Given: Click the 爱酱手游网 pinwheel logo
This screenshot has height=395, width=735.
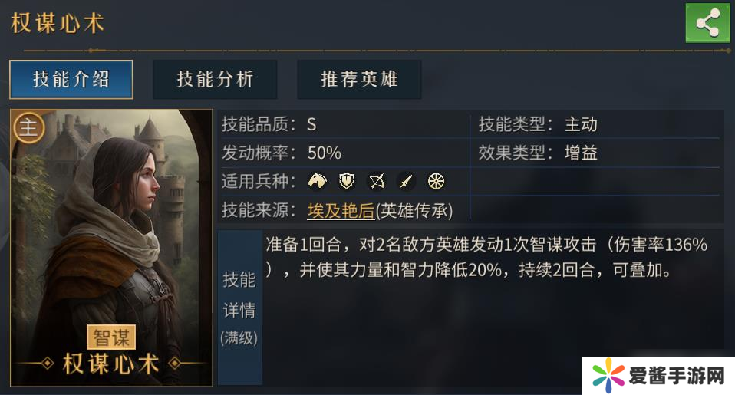Looking at the screenshot, I should [x=608, y=376].
